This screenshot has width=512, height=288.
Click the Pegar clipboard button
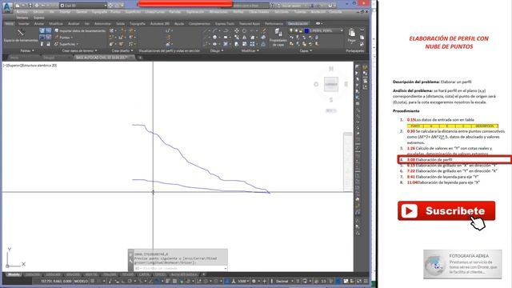click(352, 35)
